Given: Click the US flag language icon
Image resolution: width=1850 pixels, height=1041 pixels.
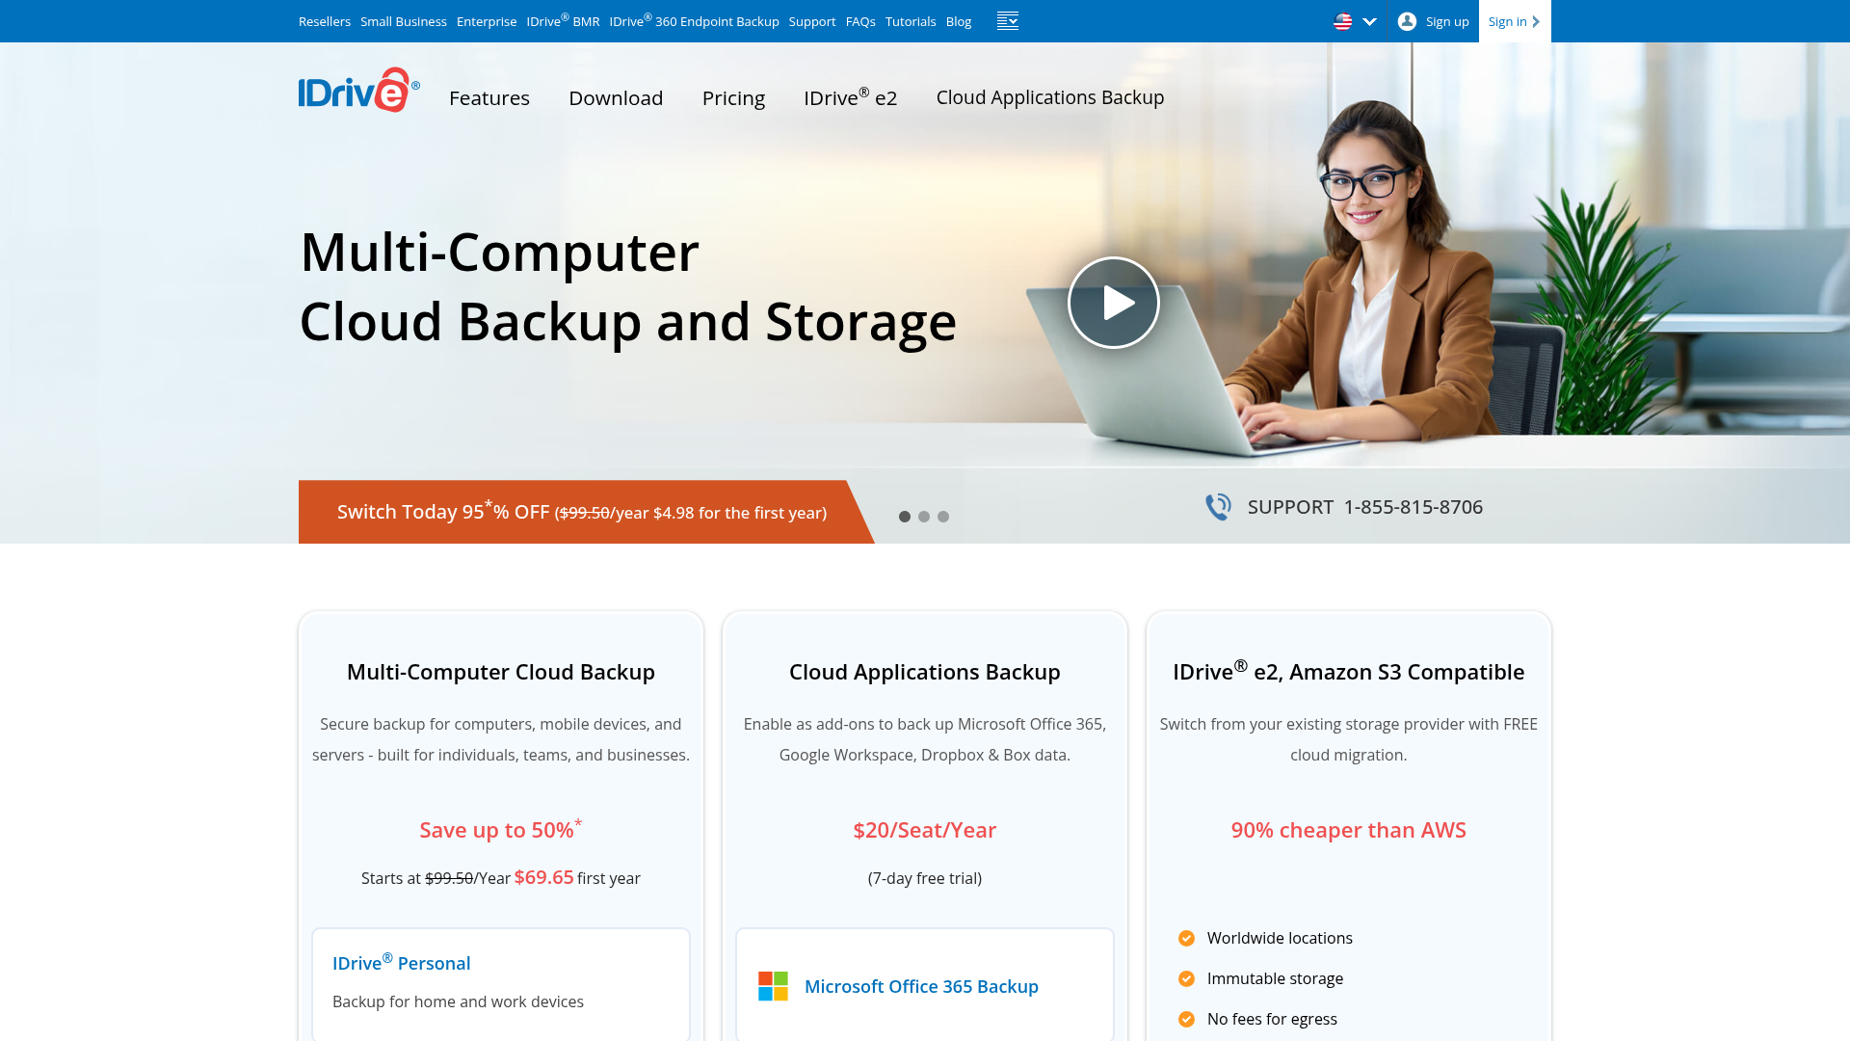Looking at the screenshot, I should [x=1342, y=21].
